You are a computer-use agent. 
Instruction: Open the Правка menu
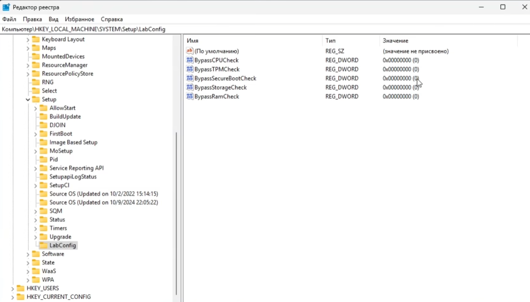[32, 19]
